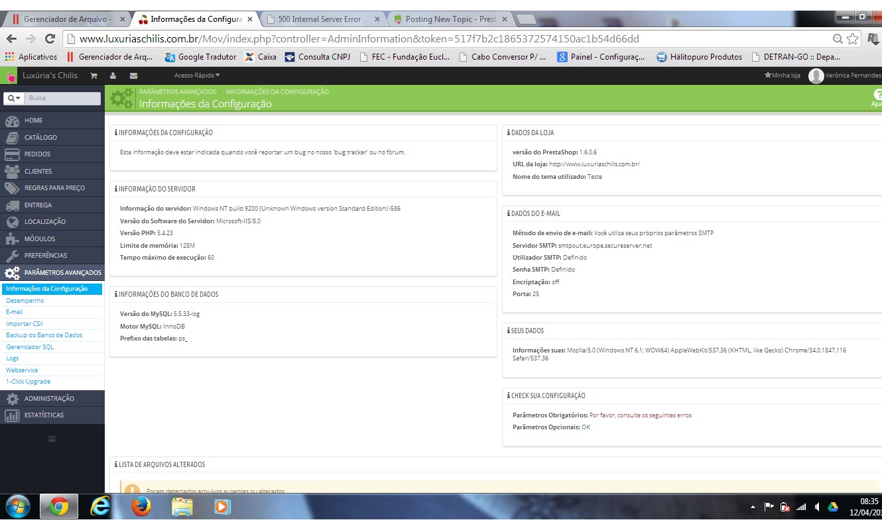Click the Busca search field
Screen dimensions: 882x530
point(64,98)
